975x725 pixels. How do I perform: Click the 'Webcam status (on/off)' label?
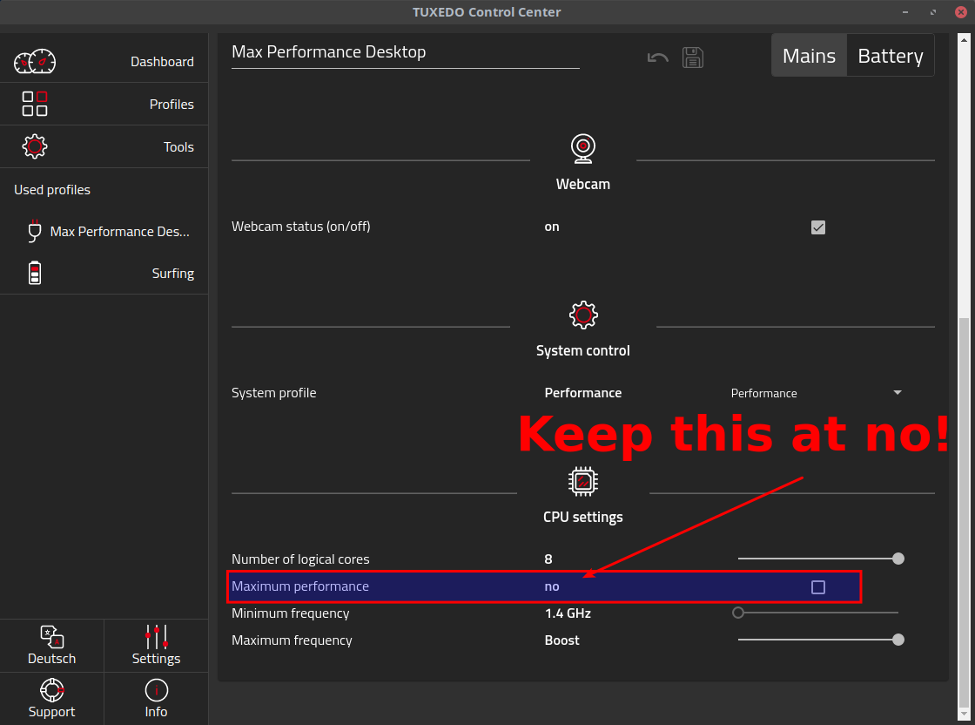301,227
